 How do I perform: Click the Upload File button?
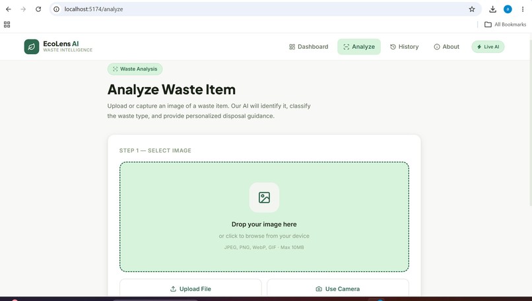(190, 288)
